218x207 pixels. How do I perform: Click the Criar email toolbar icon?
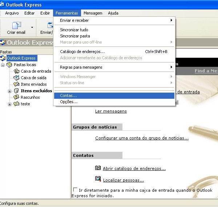click(17, 25)
